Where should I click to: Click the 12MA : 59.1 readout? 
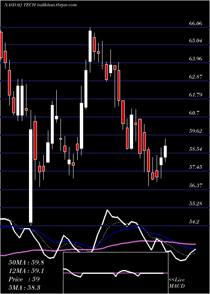(26, 271)
